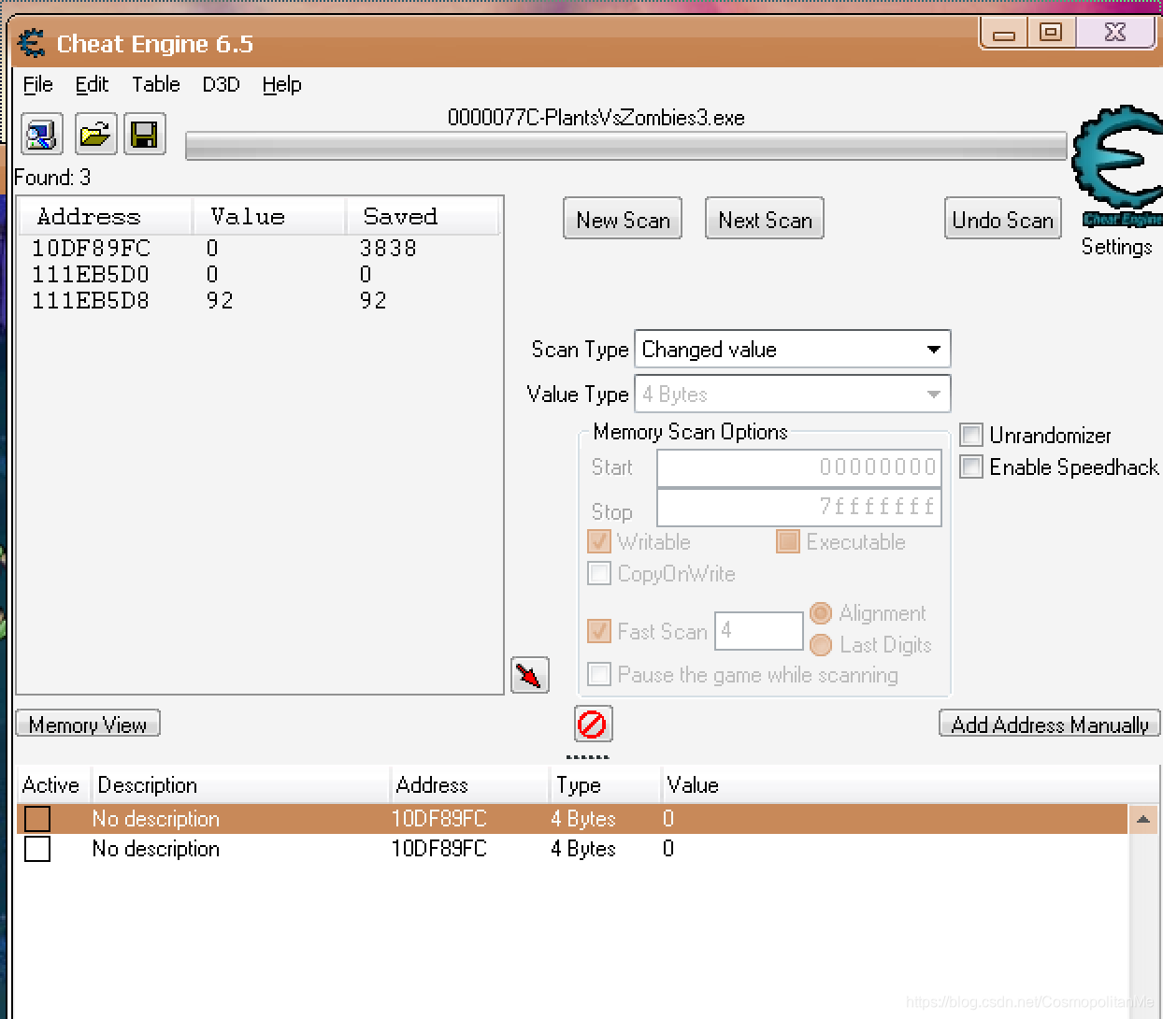Screen dimensions: 1163x1019
Task: Click saved value 3838
Action: point(388,248)
